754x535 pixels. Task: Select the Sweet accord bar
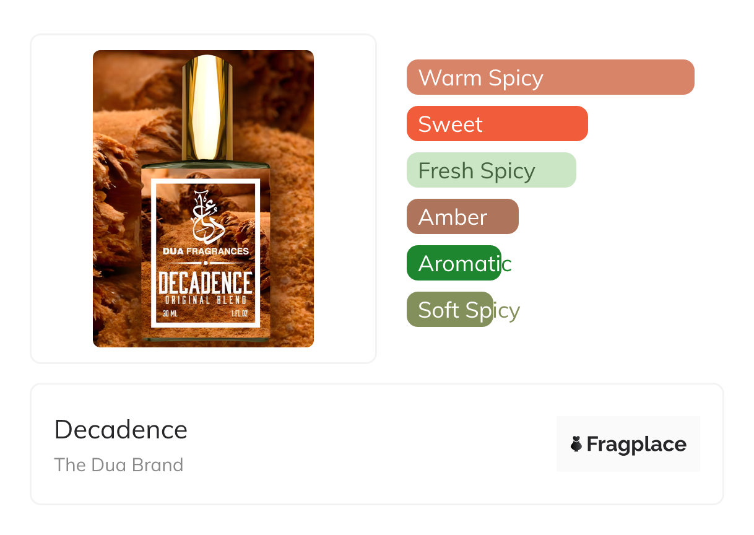[496, 124]
